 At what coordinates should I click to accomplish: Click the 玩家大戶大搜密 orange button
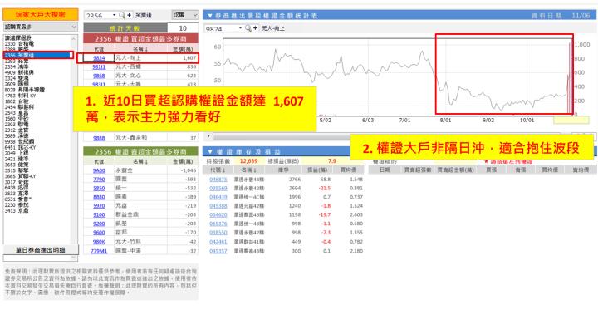(x=41, y=14)
